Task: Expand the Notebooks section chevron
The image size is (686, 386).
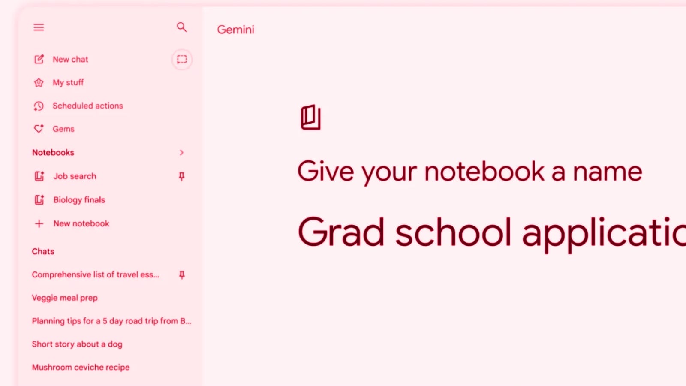Action: coord(182,153)
